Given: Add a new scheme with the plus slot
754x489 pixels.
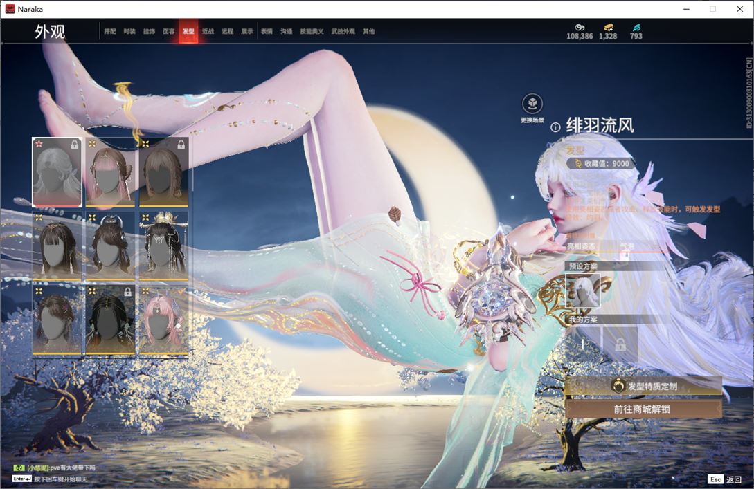Looking at the screenshot, I should [x=583, y=344].
